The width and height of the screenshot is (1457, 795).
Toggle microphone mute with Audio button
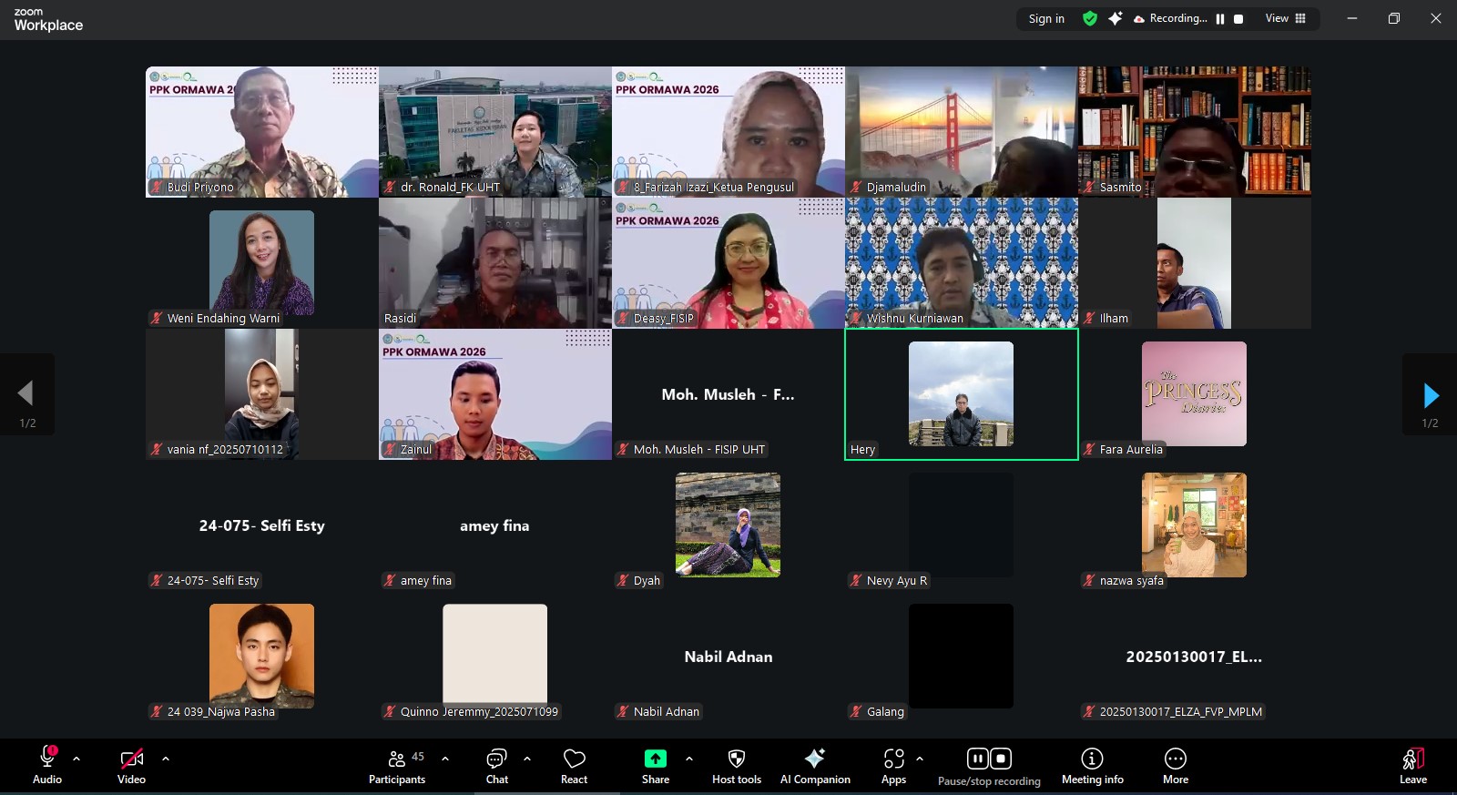click(x=47, y=766)
